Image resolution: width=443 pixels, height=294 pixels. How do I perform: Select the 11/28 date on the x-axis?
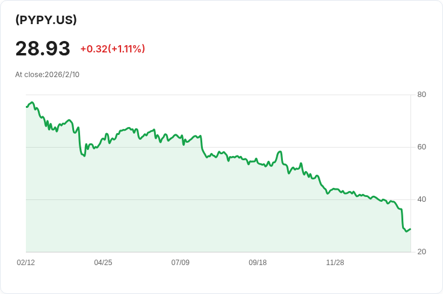point(335,263)
